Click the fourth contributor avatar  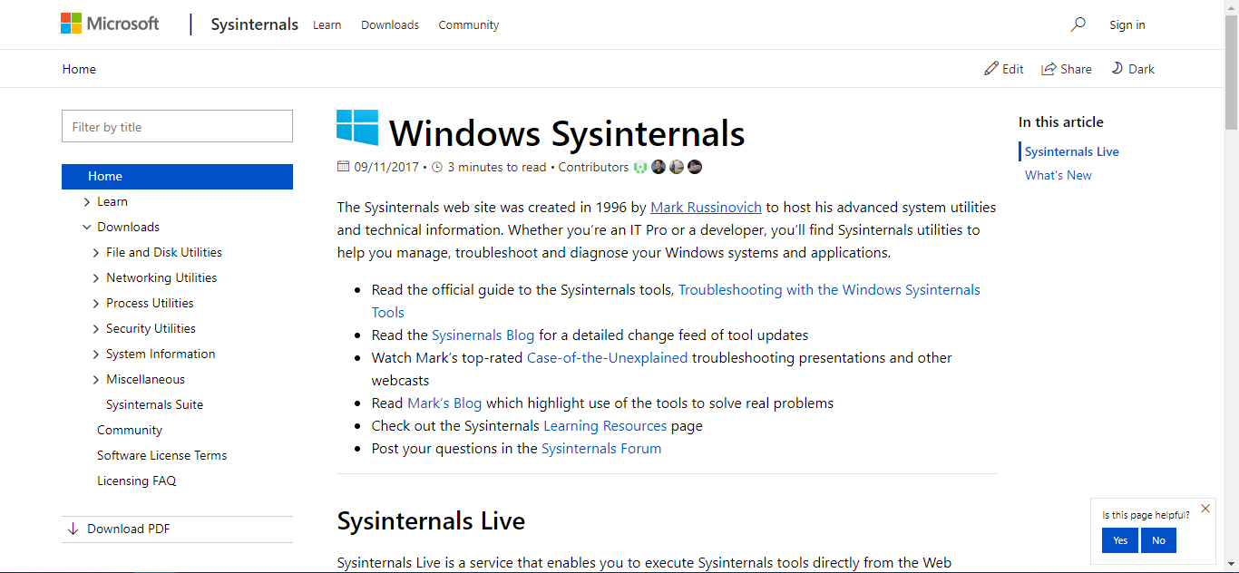click(695, 167)
